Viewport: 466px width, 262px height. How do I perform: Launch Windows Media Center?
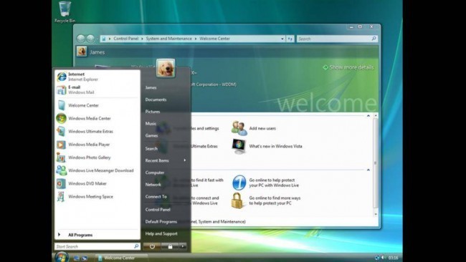(98, 118)
